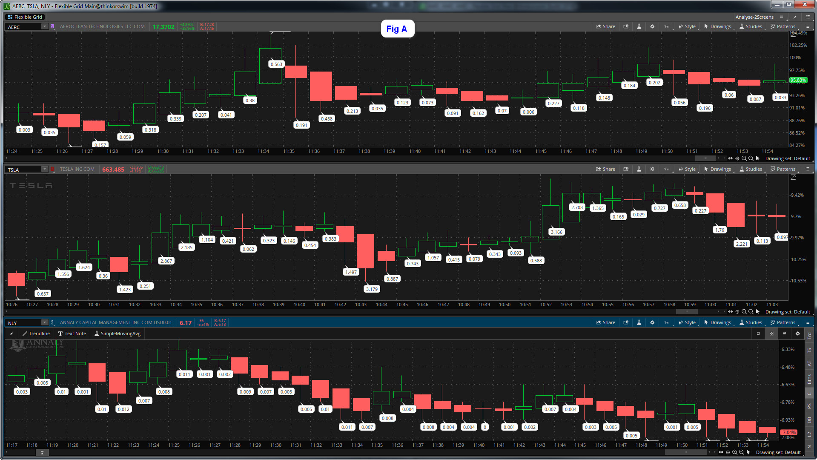This screenshot has width=817, height=460.
Task: Open Patterns on the AERC chart
Action: point(783,26)
